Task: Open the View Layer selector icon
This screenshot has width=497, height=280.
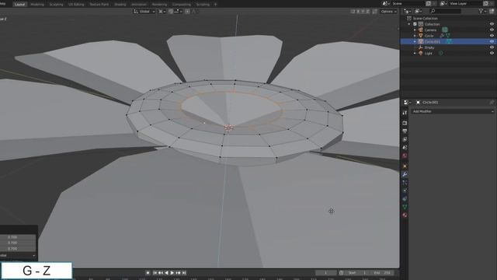Action: (443, 3)
